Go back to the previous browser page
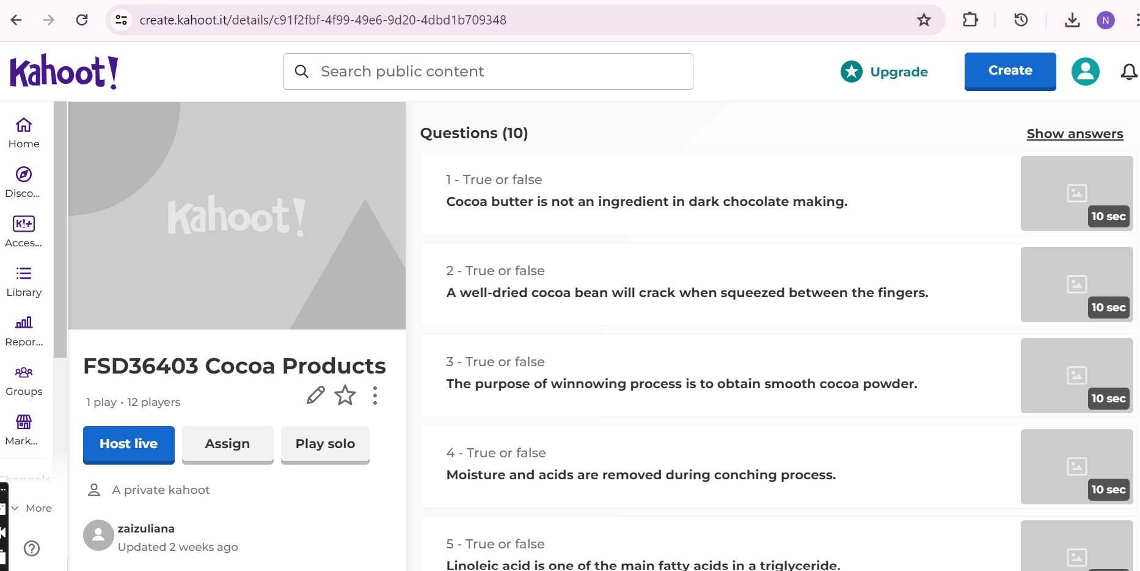Screen dimensions: 1140x571 click(16, 20)
